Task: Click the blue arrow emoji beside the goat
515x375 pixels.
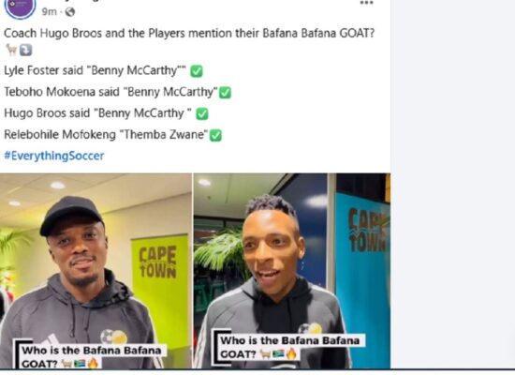Action: point(25,50)
